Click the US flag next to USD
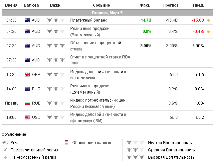This screenshot has width=215, height=162. click(x=27, y=117)
